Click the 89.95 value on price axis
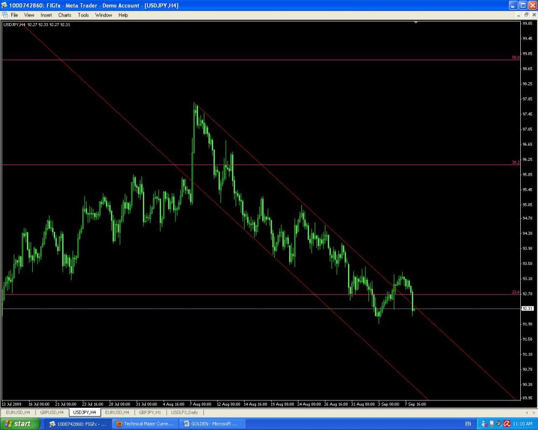Image resolution: width=538 pixels, height=430 pixels. tap(527, 398)
